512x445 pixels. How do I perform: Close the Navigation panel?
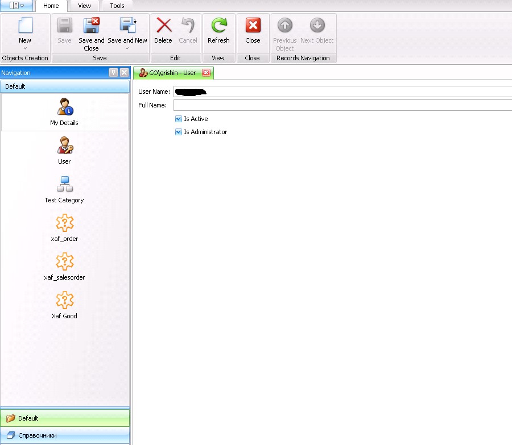click(x=125, y=72)
